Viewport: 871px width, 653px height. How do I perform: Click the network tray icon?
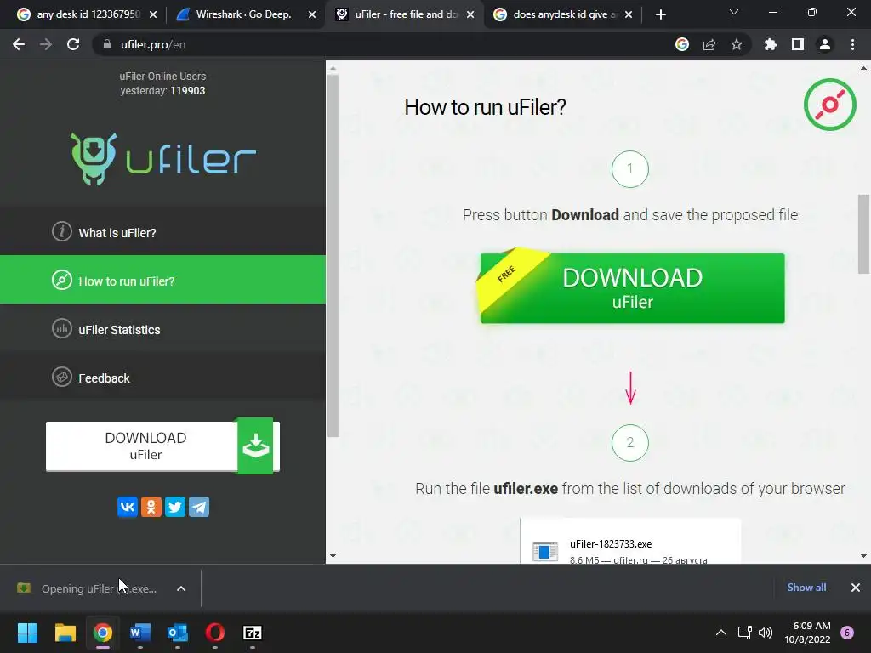(x=744, y=633)
